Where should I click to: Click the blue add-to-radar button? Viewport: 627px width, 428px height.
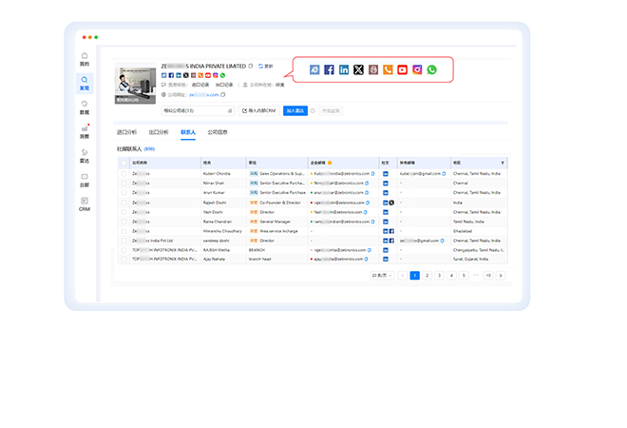click(x=295, y=111)
